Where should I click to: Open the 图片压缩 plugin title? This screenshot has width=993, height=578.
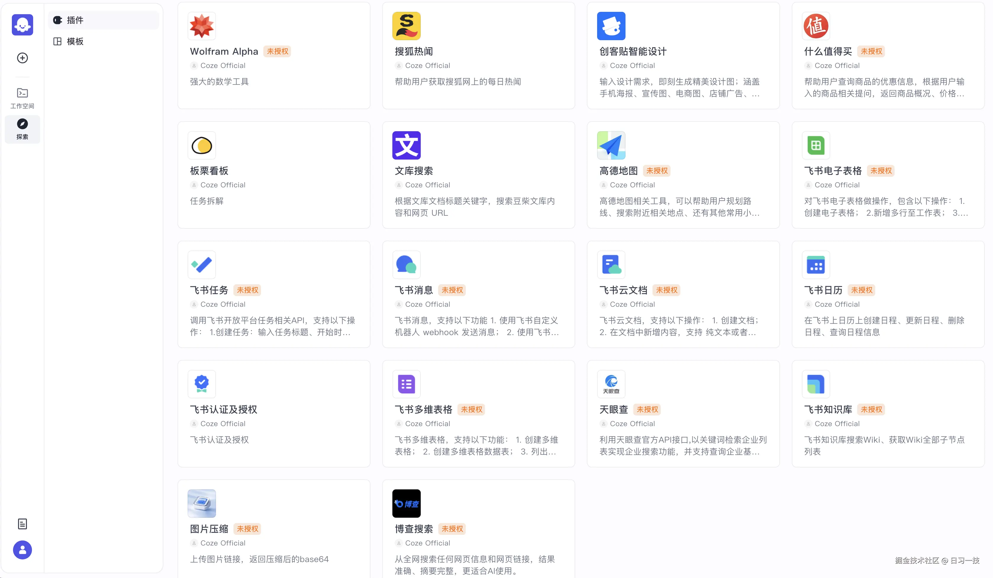tap(209, 529)
